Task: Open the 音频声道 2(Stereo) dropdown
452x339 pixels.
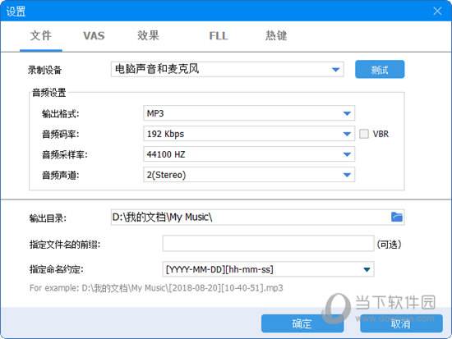Action: point(249,175)
